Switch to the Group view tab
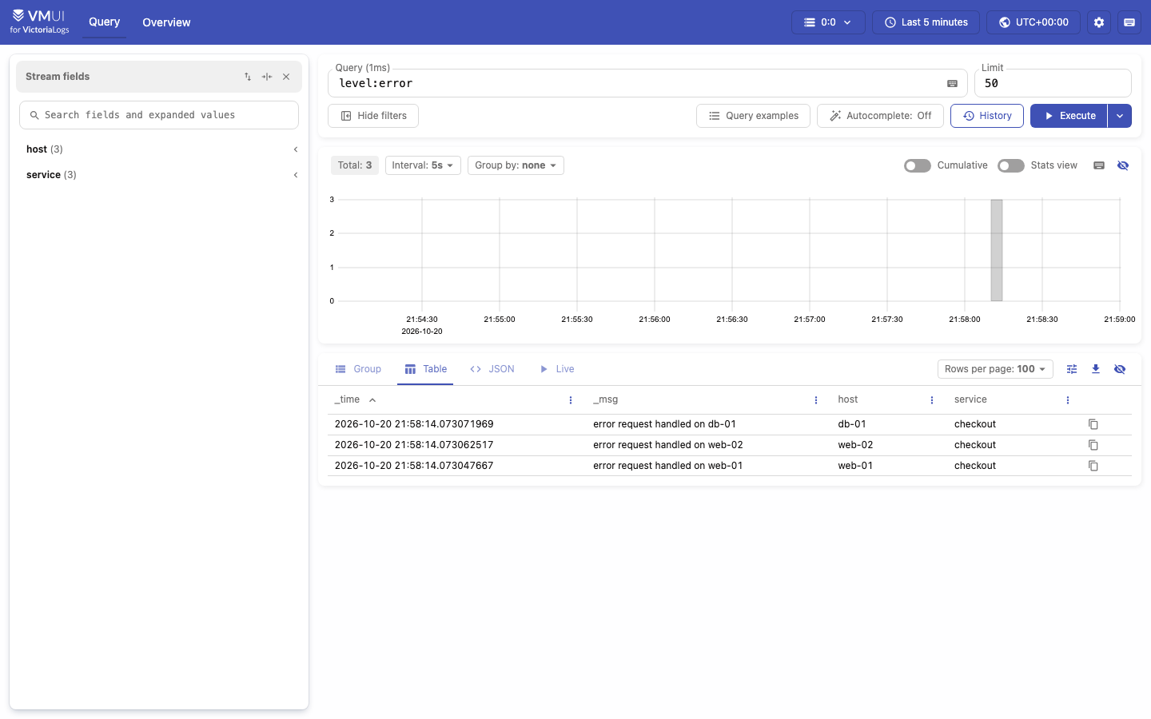The width and height of the screenshot is (1151, 719). [x=358, y=369]
